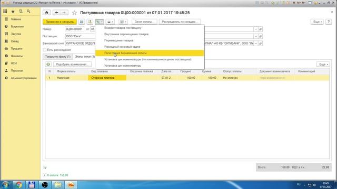Open the Банковский счет field's open-record icon
This screenshot has width=337, height=189.
pos(260,44)
